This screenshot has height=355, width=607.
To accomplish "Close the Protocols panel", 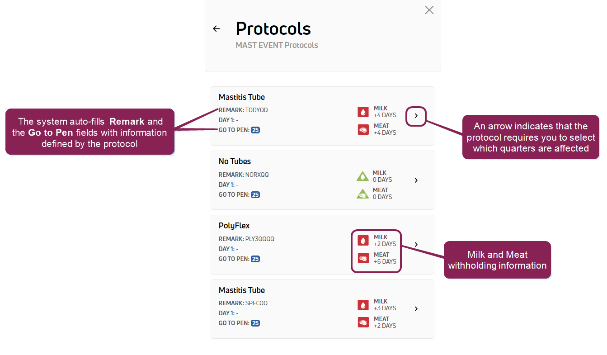I will (x=429, y=10).
